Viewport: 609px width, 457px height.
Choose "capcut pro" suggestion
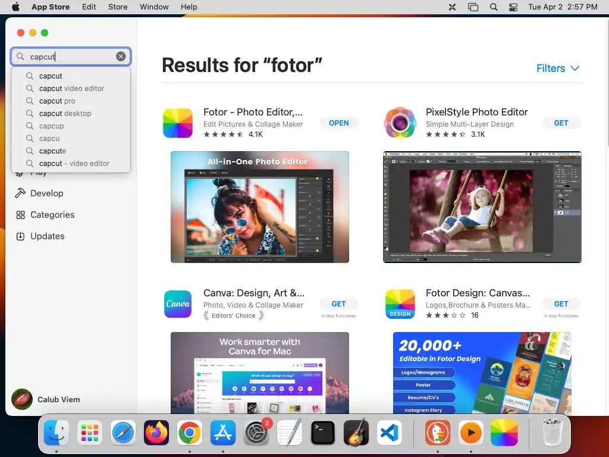(x=71, y=101)
